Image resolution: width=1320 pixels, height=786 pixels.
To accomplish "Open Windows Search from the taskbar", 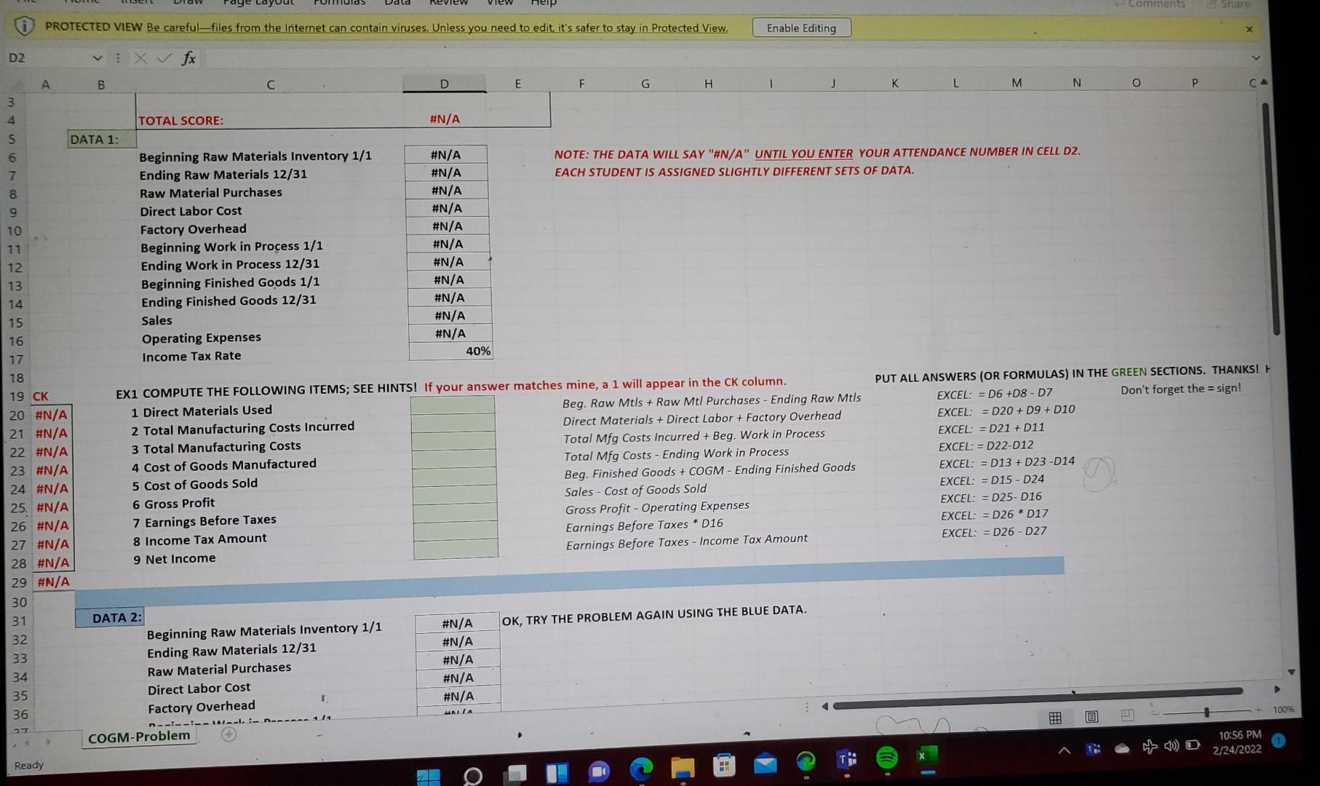I will click(x=473, y=776).
